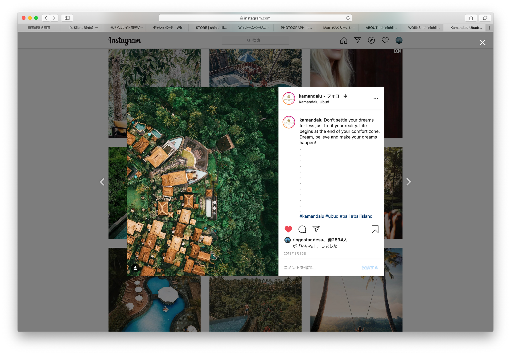Open the blonde hair video thumbnail
The height and width of the screenshot is (355, 511).
pos(356,68)
